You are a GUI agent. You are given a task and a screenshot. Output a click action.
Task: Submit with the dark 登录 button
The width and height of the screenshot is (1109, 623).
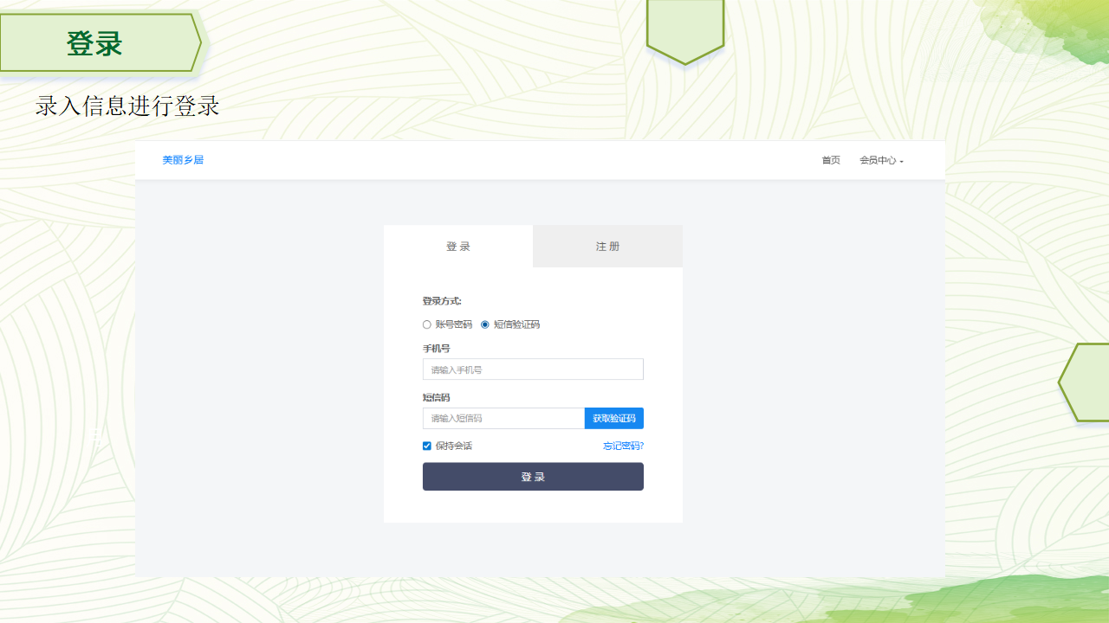click(x=533, y=477)
